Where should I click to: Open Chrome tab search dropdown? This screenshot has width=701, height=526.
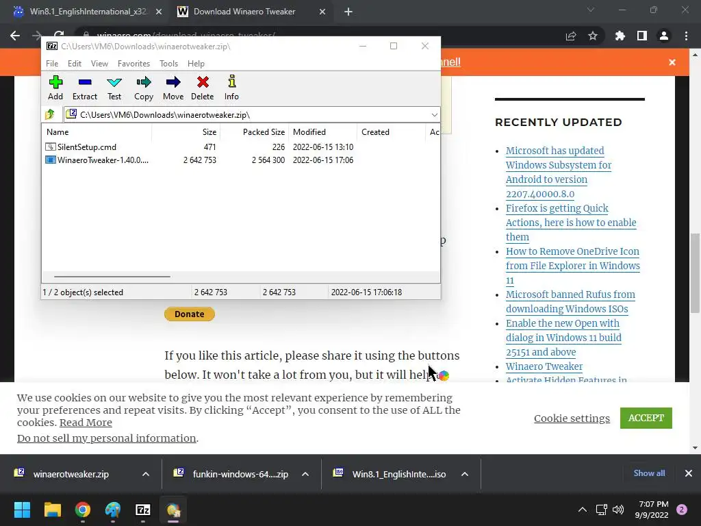point(591,10)
